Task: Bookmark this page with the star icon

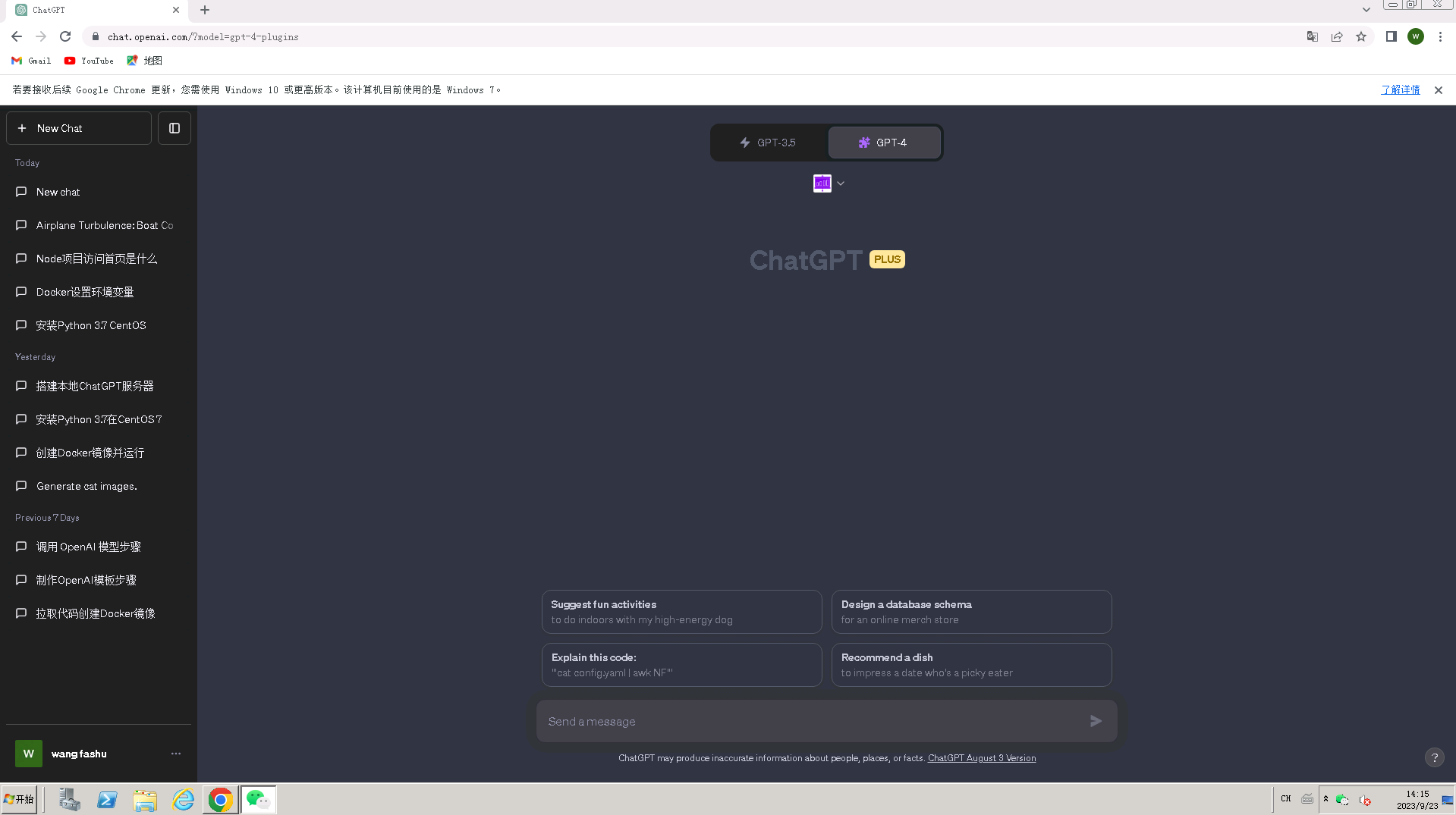Action: click(x=1361, y=36)
